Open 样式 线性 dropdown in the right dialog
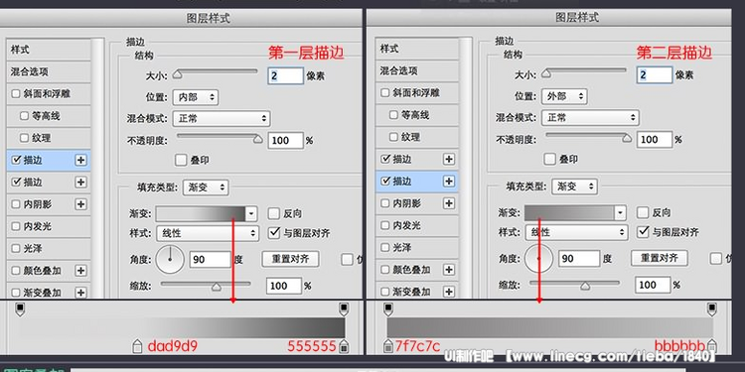The image size is (745, 372). (576, 232)
